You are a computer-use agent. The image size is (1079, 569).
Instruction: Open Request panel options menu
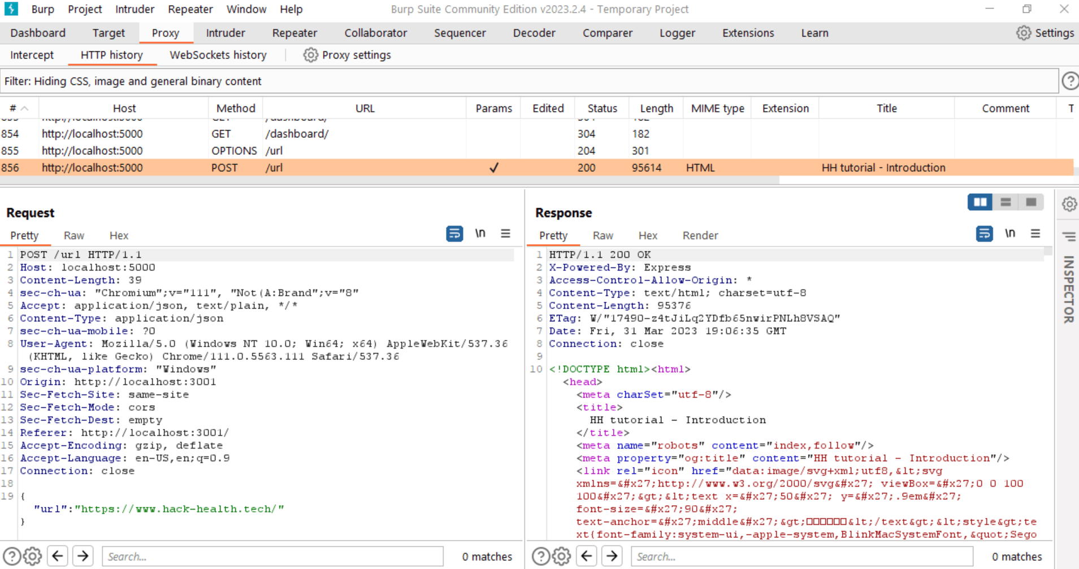(x=505, y=234)
